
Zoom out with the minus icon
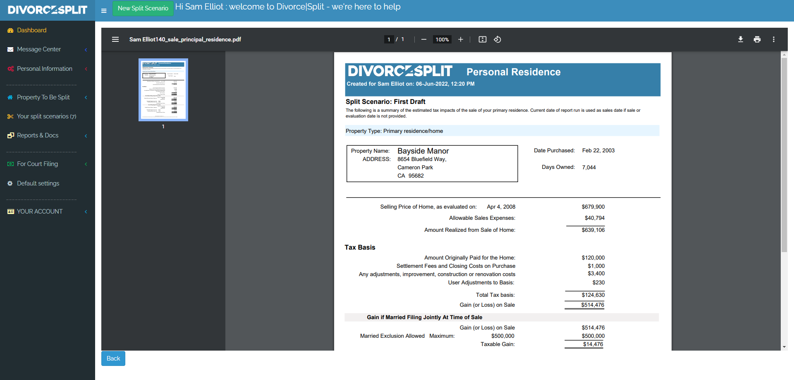click(x=423, y=39)
